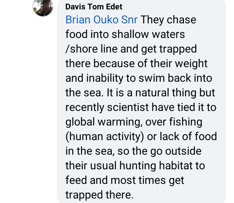The image size is (234, 203).
Task: Open the Brian Ouko Snr mention link
Action: pos(101,20)
